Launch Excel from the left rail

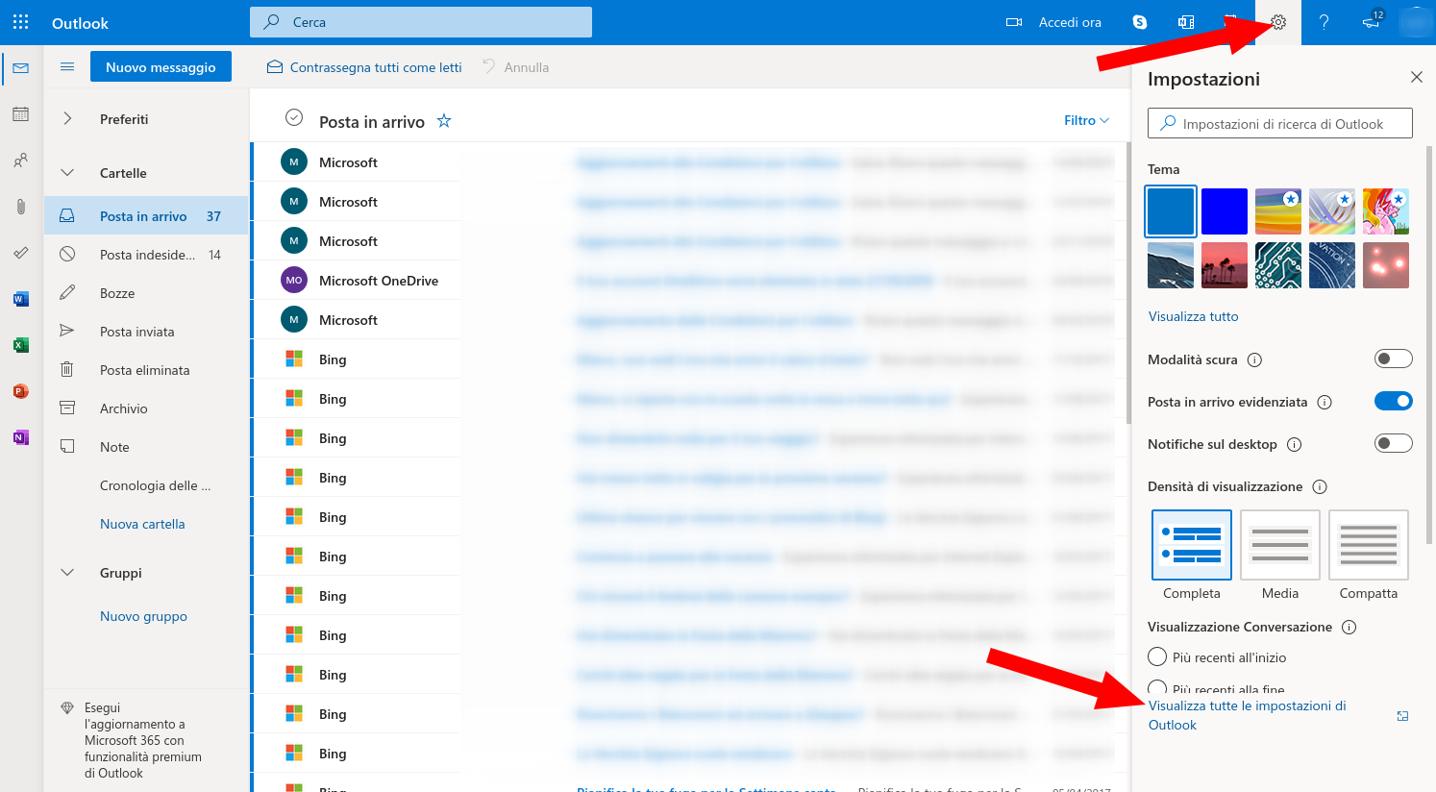pyautogui.click(x=21, y=345)
